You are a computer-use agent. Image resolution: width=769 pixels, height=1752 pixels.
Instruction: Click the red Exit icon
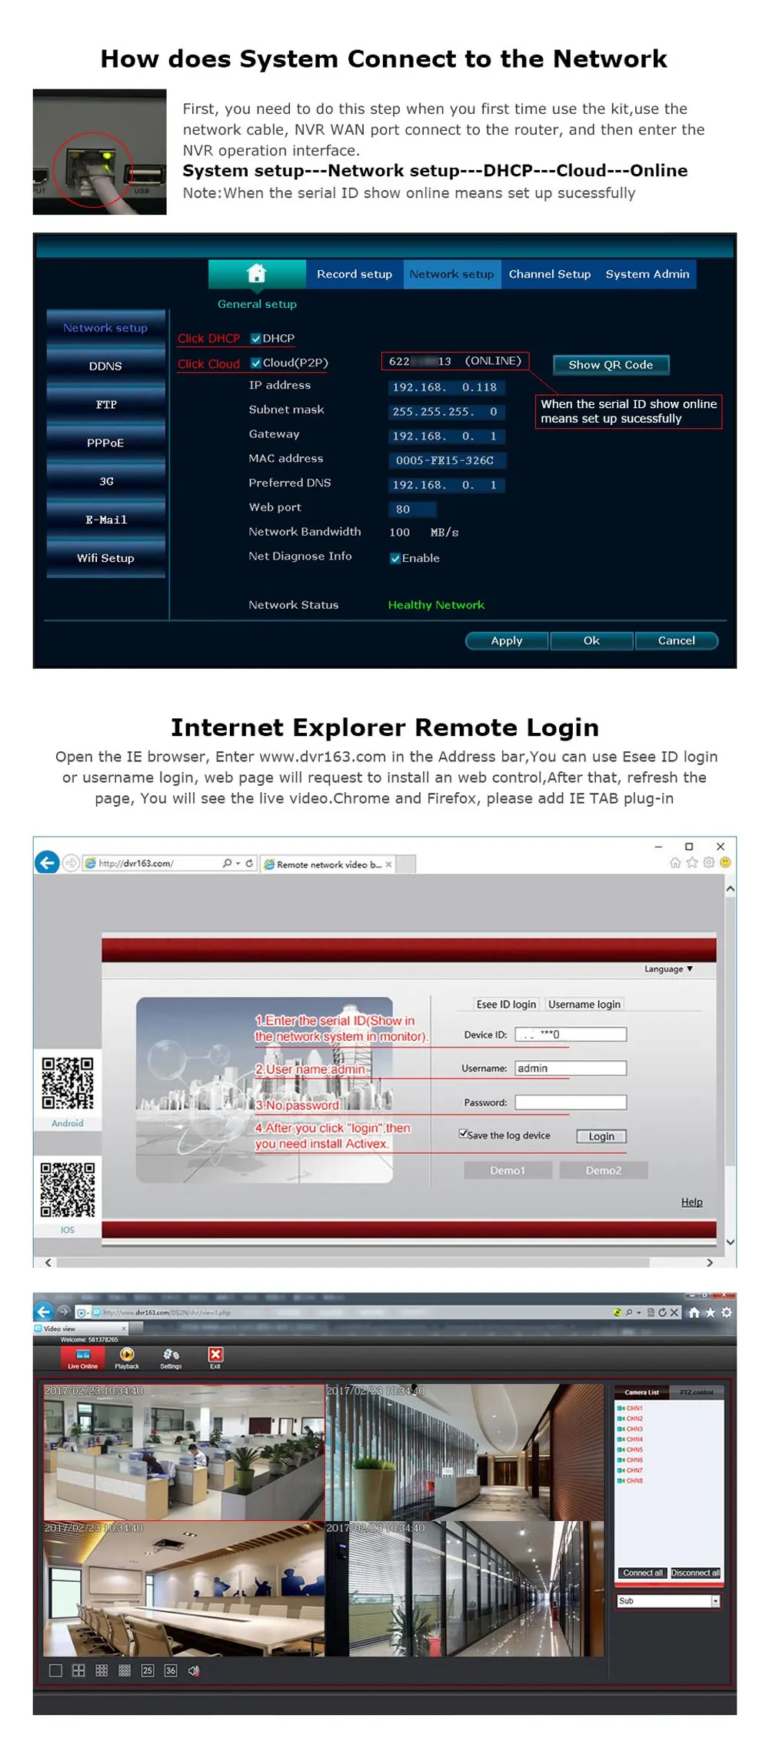tap(215, 1358)
